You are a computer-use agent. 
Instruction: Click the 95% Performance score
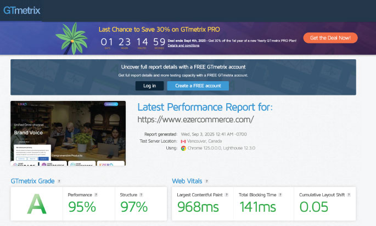82,207
